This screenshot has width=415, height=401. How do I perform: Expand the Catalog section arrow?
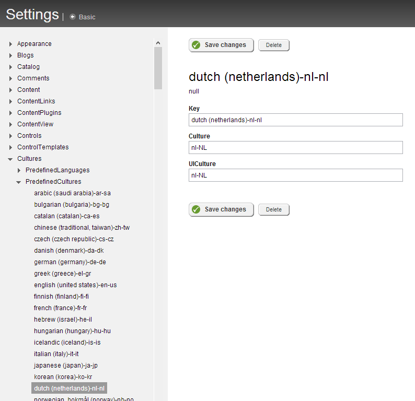(x=10, y=67)
